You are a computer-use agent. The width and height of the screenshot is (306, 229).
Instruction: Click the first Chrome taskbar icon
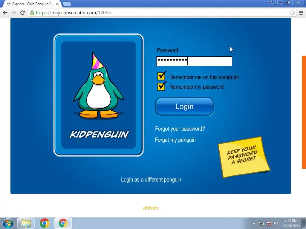(45, 223)
